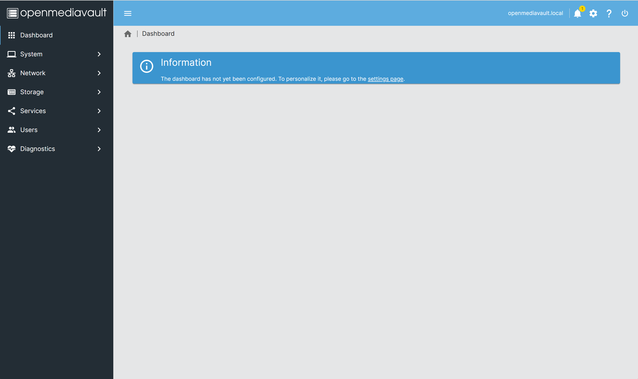Click the Information circle icon in banner
638x379 pixels.
pyautogui.click(x=147, y=66)
